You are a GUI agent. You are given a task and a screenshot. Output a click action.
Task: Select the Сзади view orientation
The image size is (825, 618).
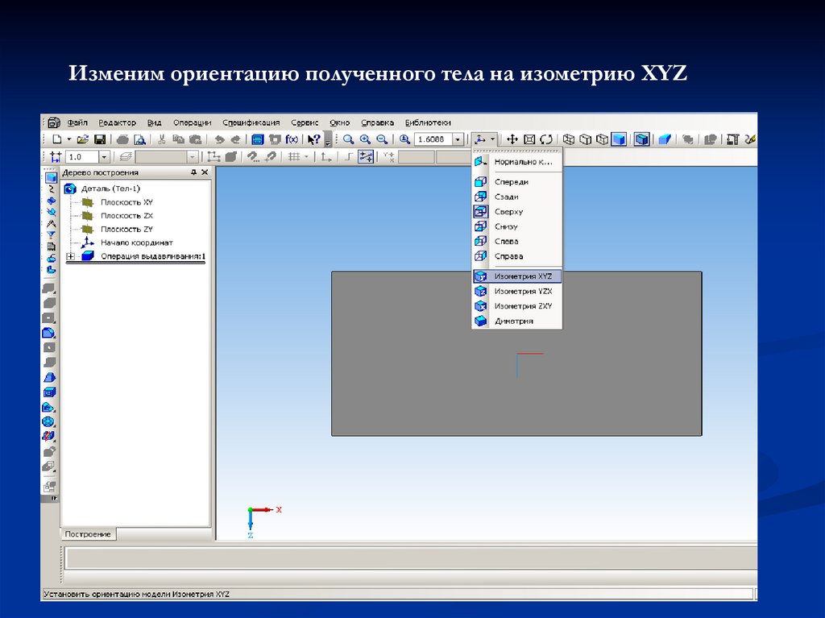pos(517,197)
